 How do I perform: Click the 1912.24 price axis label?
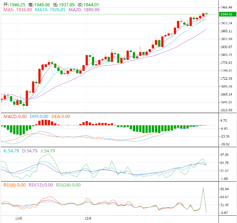226,23
